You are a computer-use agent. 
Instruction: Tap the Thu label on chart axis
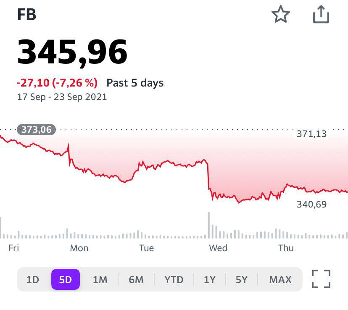[286, 248]
